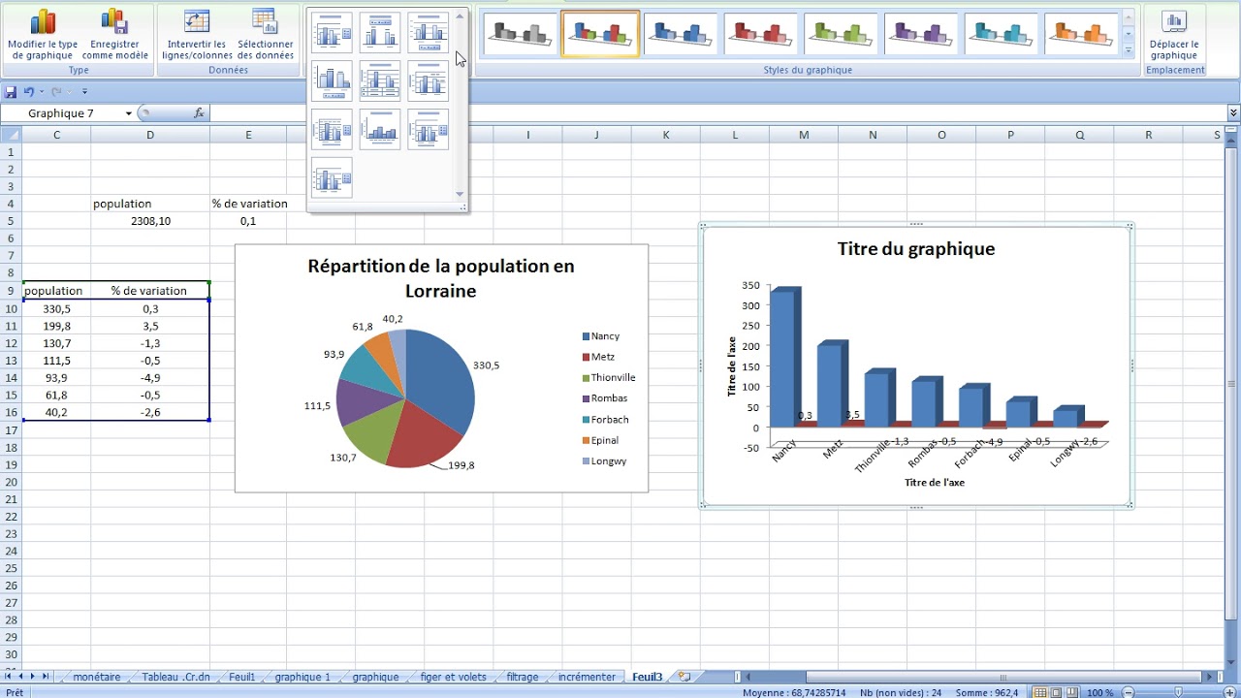The width and height of the screenshot is (1241, 698).
Task: Choose chart layout 2 in the gallery
Action: pyautogui.click(x=380, y=33)
